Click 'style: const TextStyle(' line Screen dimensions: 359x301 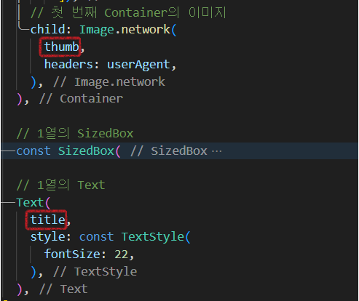pos(110,237)
